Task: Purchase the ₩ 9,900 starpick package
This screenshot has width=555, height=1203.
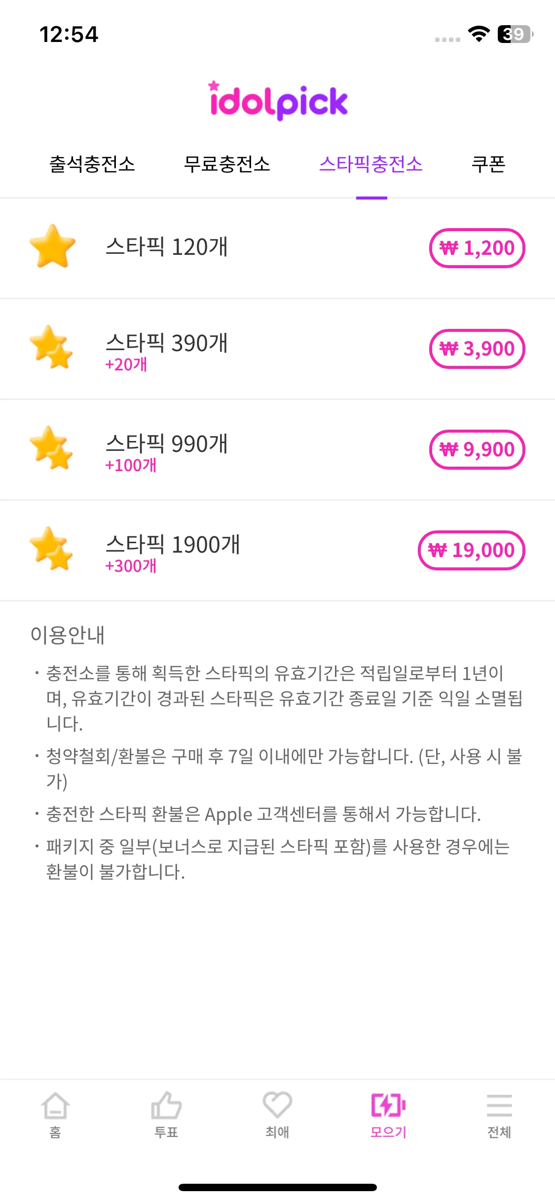Action: [477, 449]
